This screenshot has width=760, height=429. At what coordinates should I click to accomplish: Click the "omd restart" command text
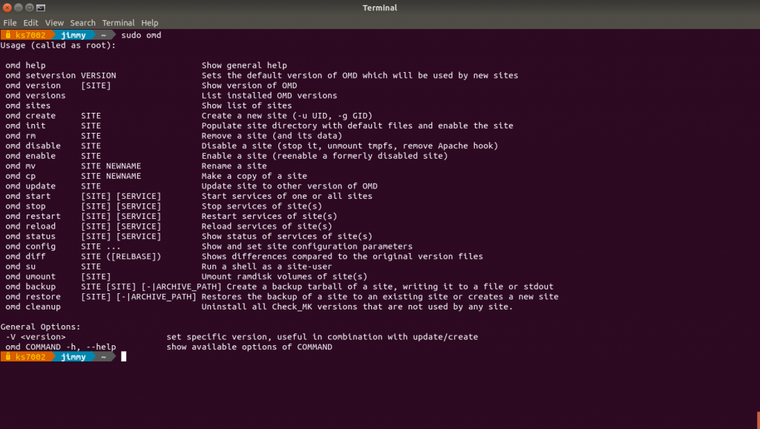(33, 216)
